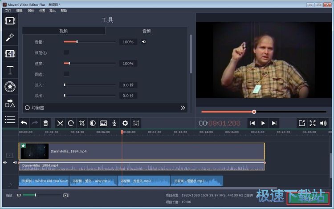Screen dimensions: 334x209
Task: Select DannyHillis_1994.mp4 audio waveform clip
Action: tap(142, 166)
